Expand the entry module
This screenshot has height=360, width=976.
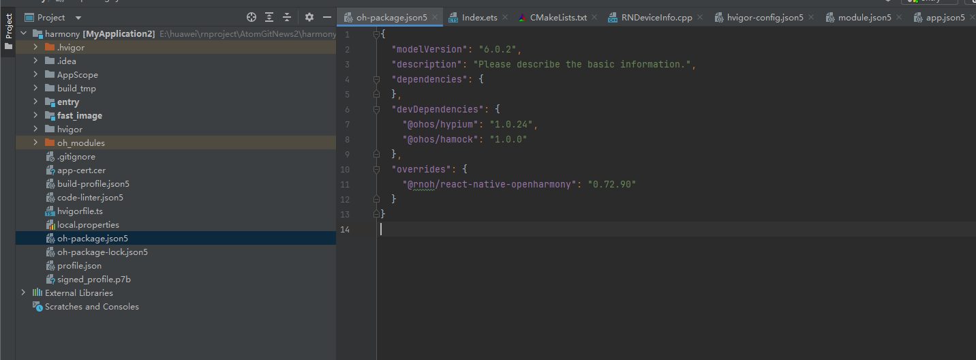click(36, 102)
